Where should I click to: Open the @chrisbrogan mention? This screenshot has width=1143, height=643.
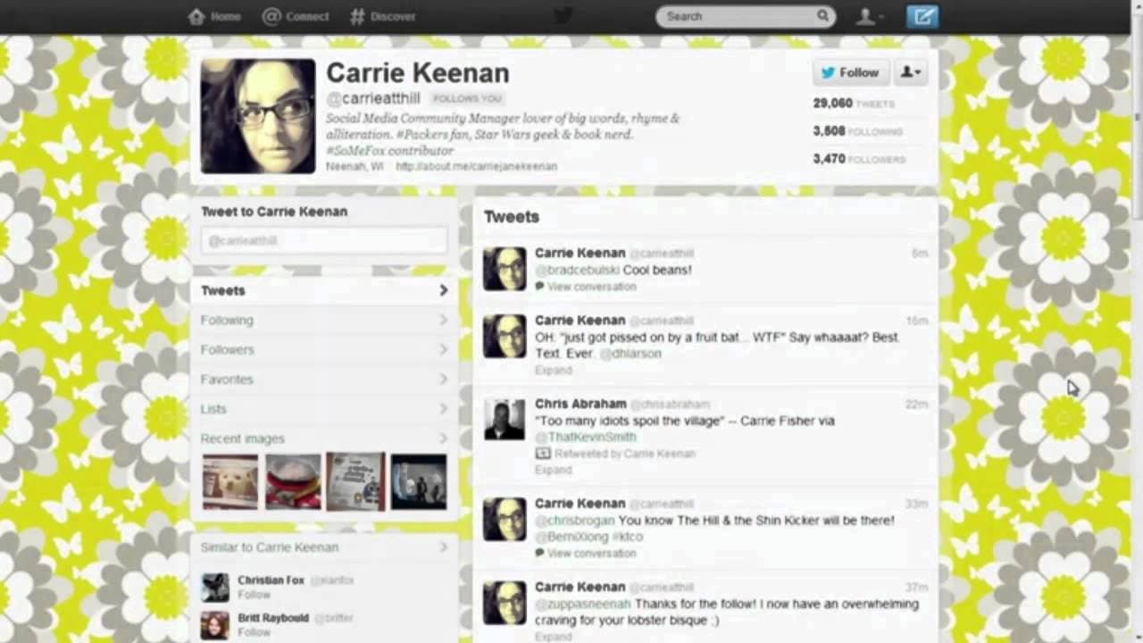[x=574, y=520]
